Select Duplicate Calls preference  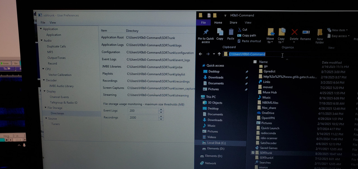(56, 46)
